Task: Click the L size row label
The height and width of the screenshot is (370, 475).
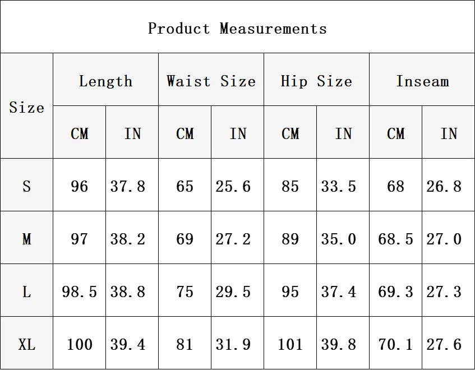Action: click(26, 292)
